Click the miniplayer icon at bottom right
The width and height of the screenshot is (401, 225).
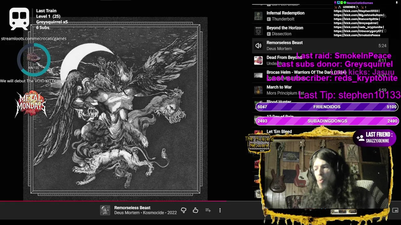point(395,210)
